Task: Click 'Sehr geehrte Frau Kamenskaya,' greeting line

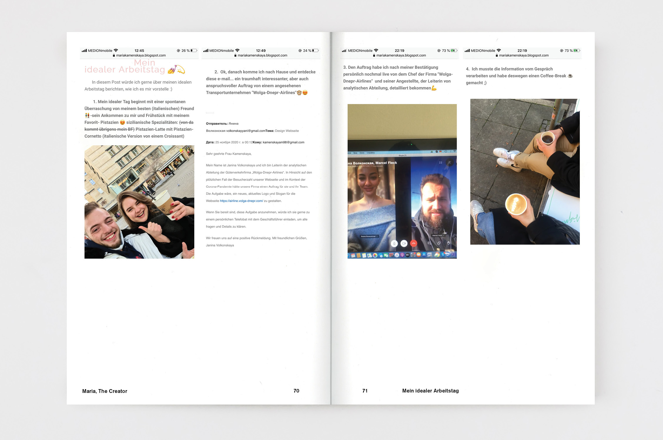Action: (229, 154)
